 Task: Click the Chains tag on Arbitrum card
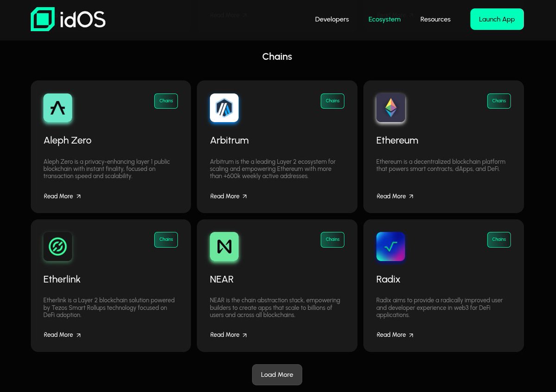point(332,101)
